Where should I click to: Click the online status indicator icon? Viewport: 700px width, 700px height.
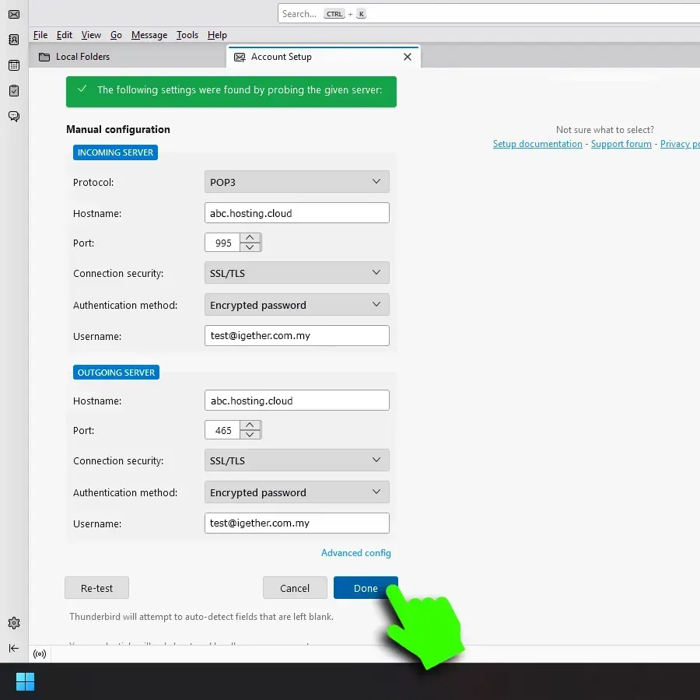click(40, 654)
